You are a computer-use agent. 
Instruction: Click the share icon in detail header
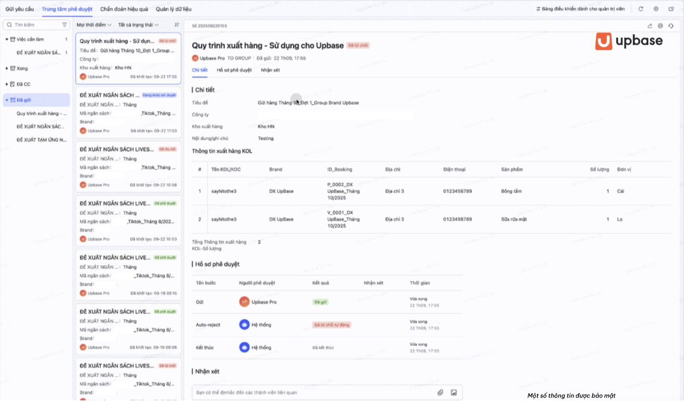pyautogui.click(x=650, y=26)
